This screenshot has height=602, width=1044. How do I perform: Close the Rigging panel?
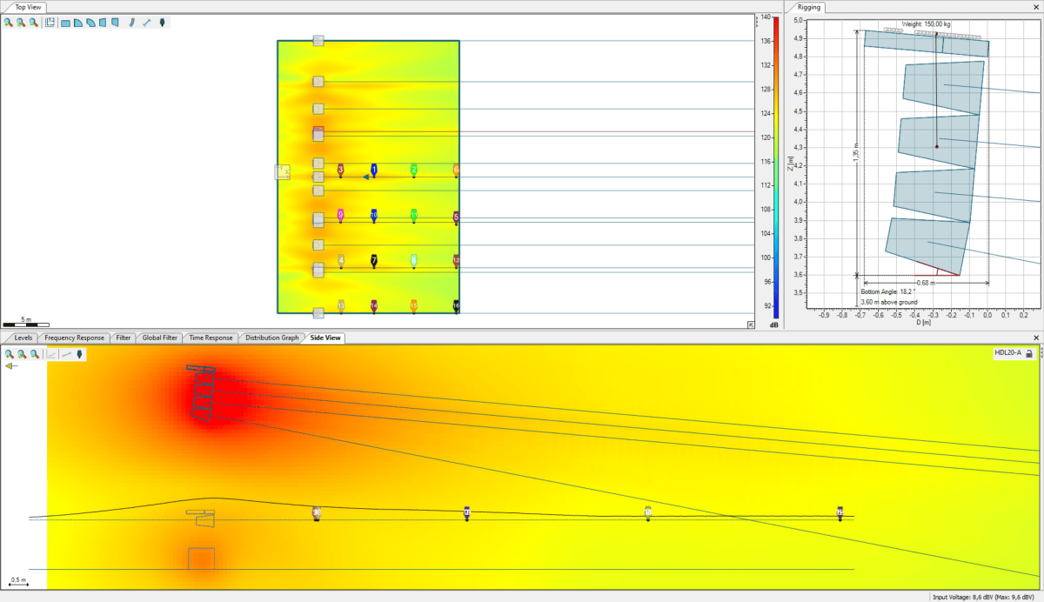click(x=1036, y=7)
